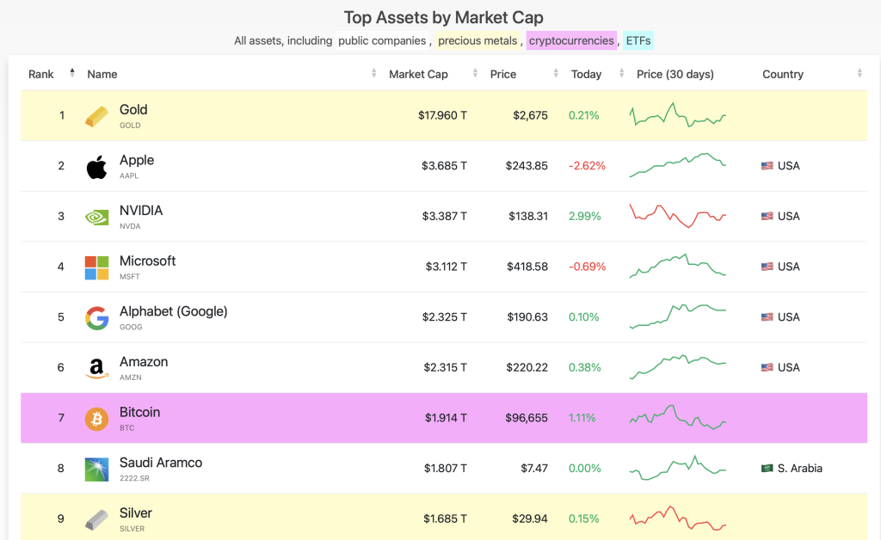
Task: Click the USA flag in NVIDIA row
Action: 767,216
